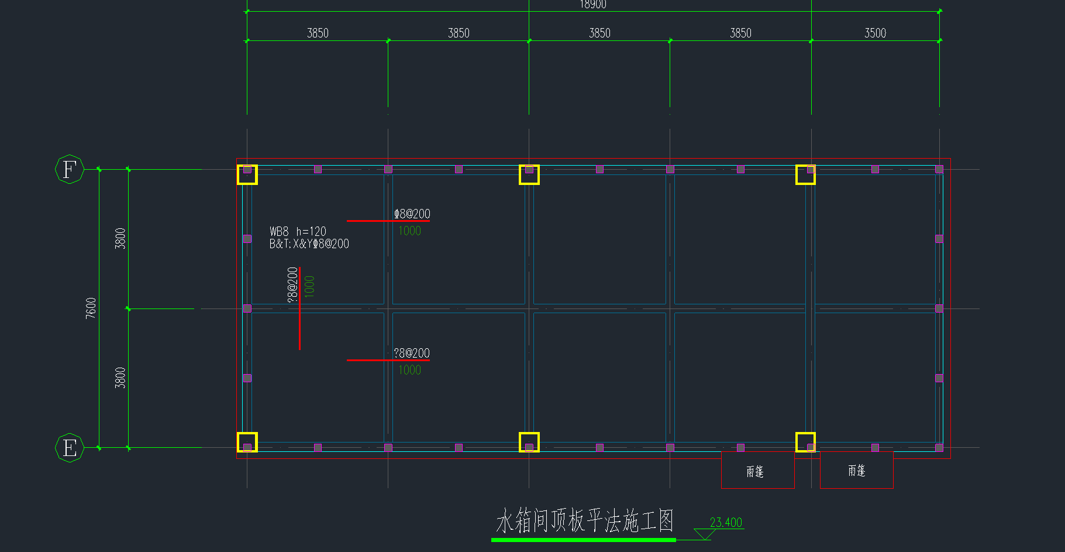This screenshot has width=1065, height=552.
Task: Click the 23.400 elevation value
Action: (726, 522)
